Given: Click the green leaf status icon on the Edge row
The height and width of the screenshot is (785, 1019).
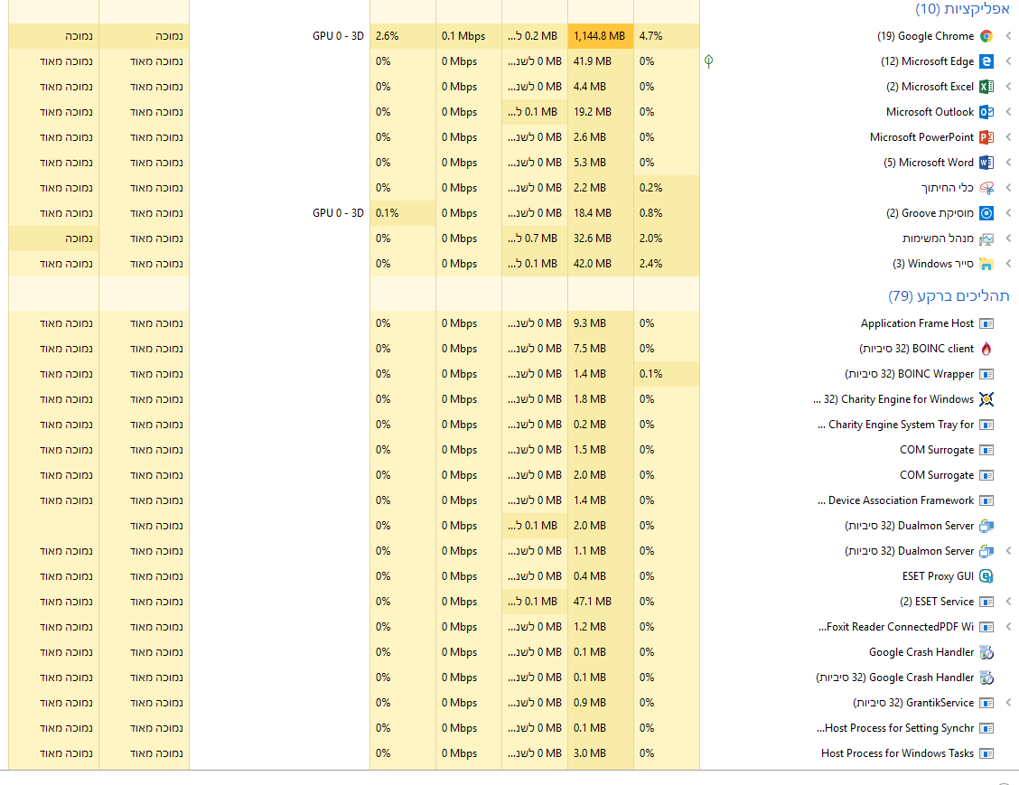Looking at the screenshot, I should point(709,61).
